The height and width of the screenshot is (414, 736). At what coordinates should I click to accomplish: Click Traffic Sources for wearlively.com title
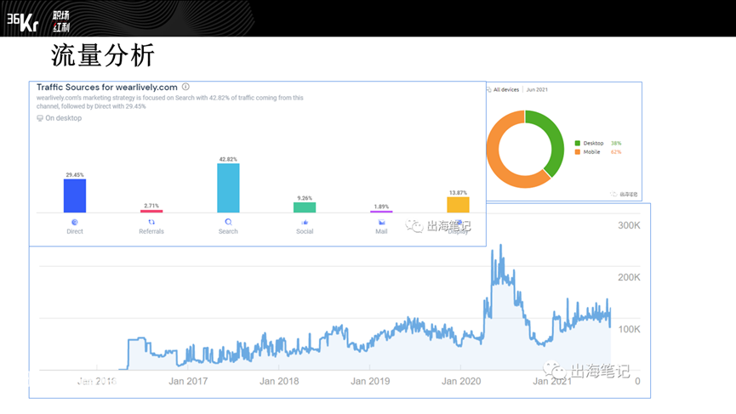coord(107,88)
